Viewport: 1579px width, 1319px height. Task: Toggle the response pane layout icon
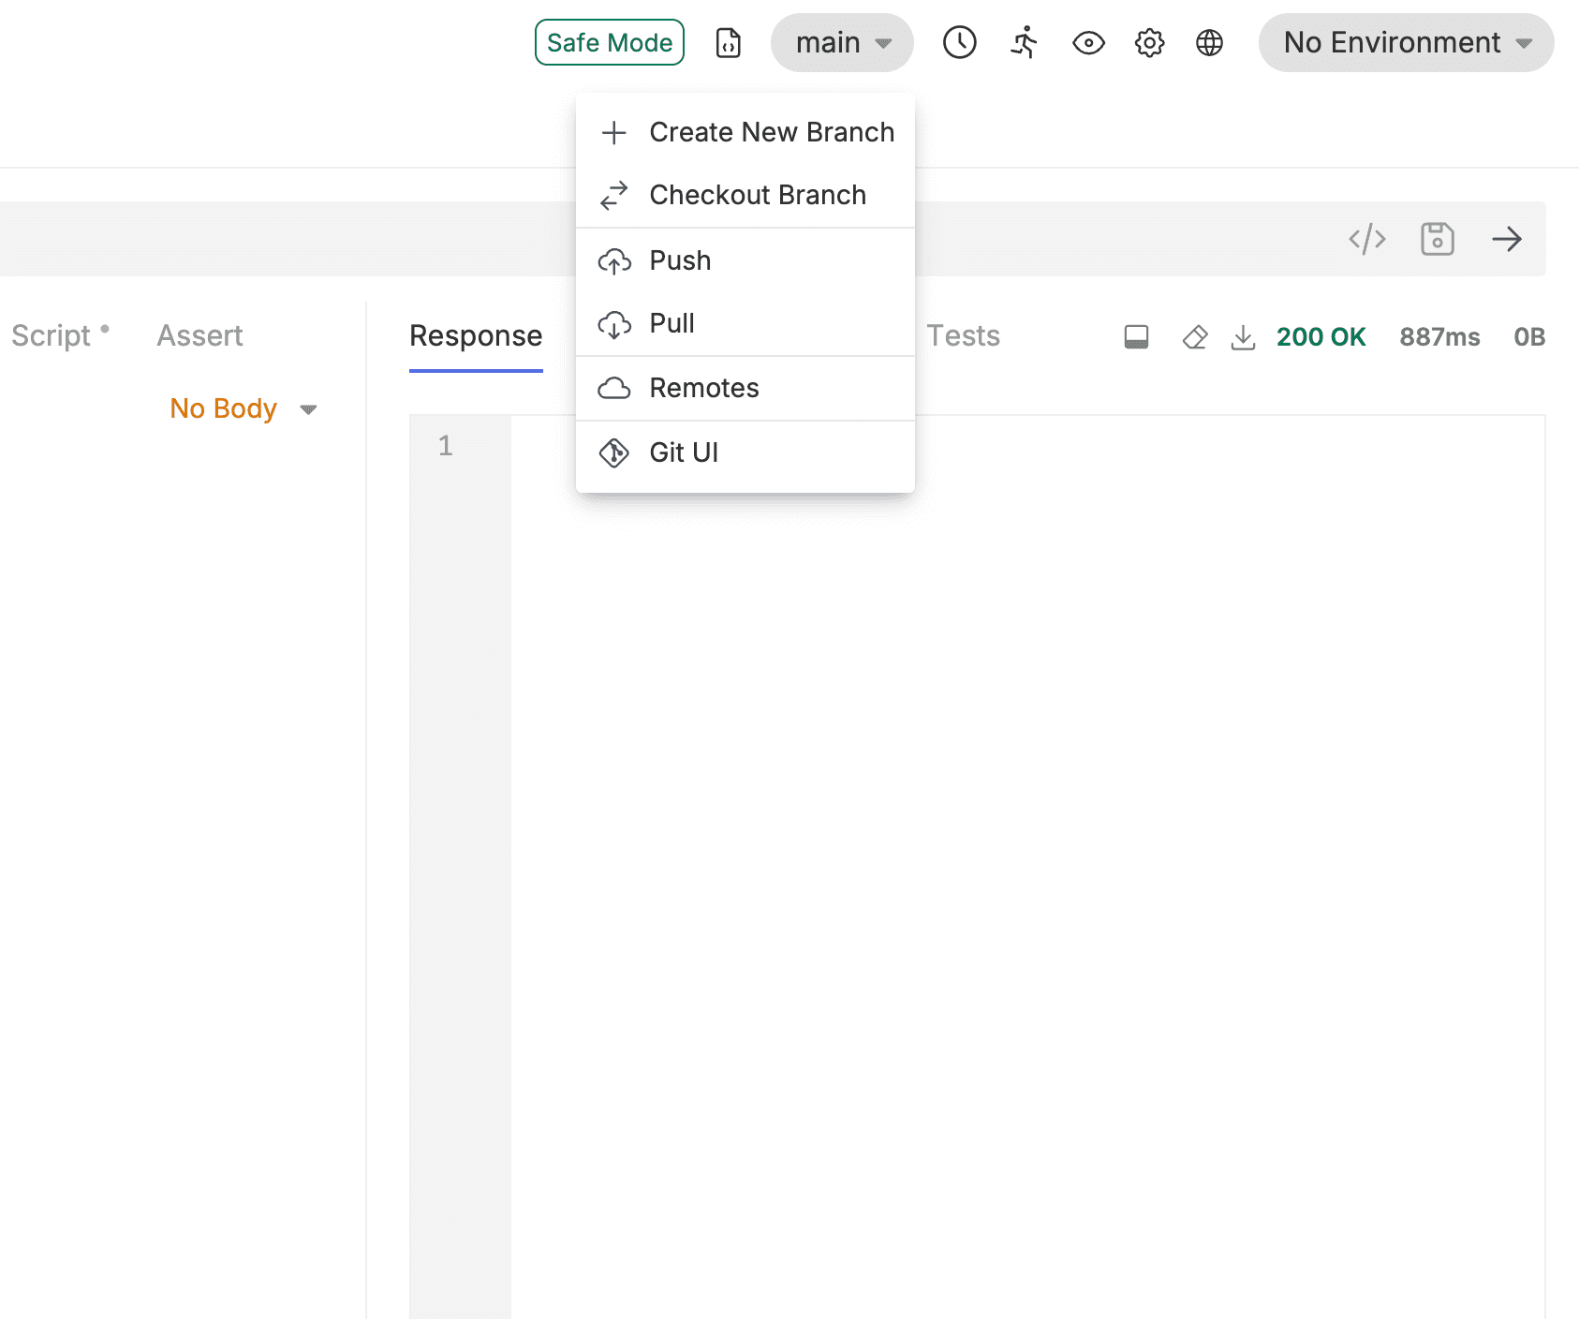[x=1136, y=337]
